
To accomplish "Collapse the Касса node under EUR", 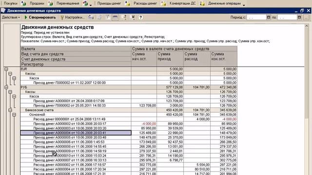I will coord(14,78).
